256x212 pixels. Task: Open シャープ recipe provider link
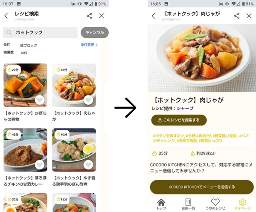click(185, 109)
